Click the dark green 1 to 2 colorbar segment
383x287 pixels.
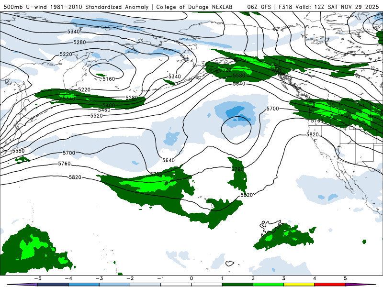coord(237,285)
